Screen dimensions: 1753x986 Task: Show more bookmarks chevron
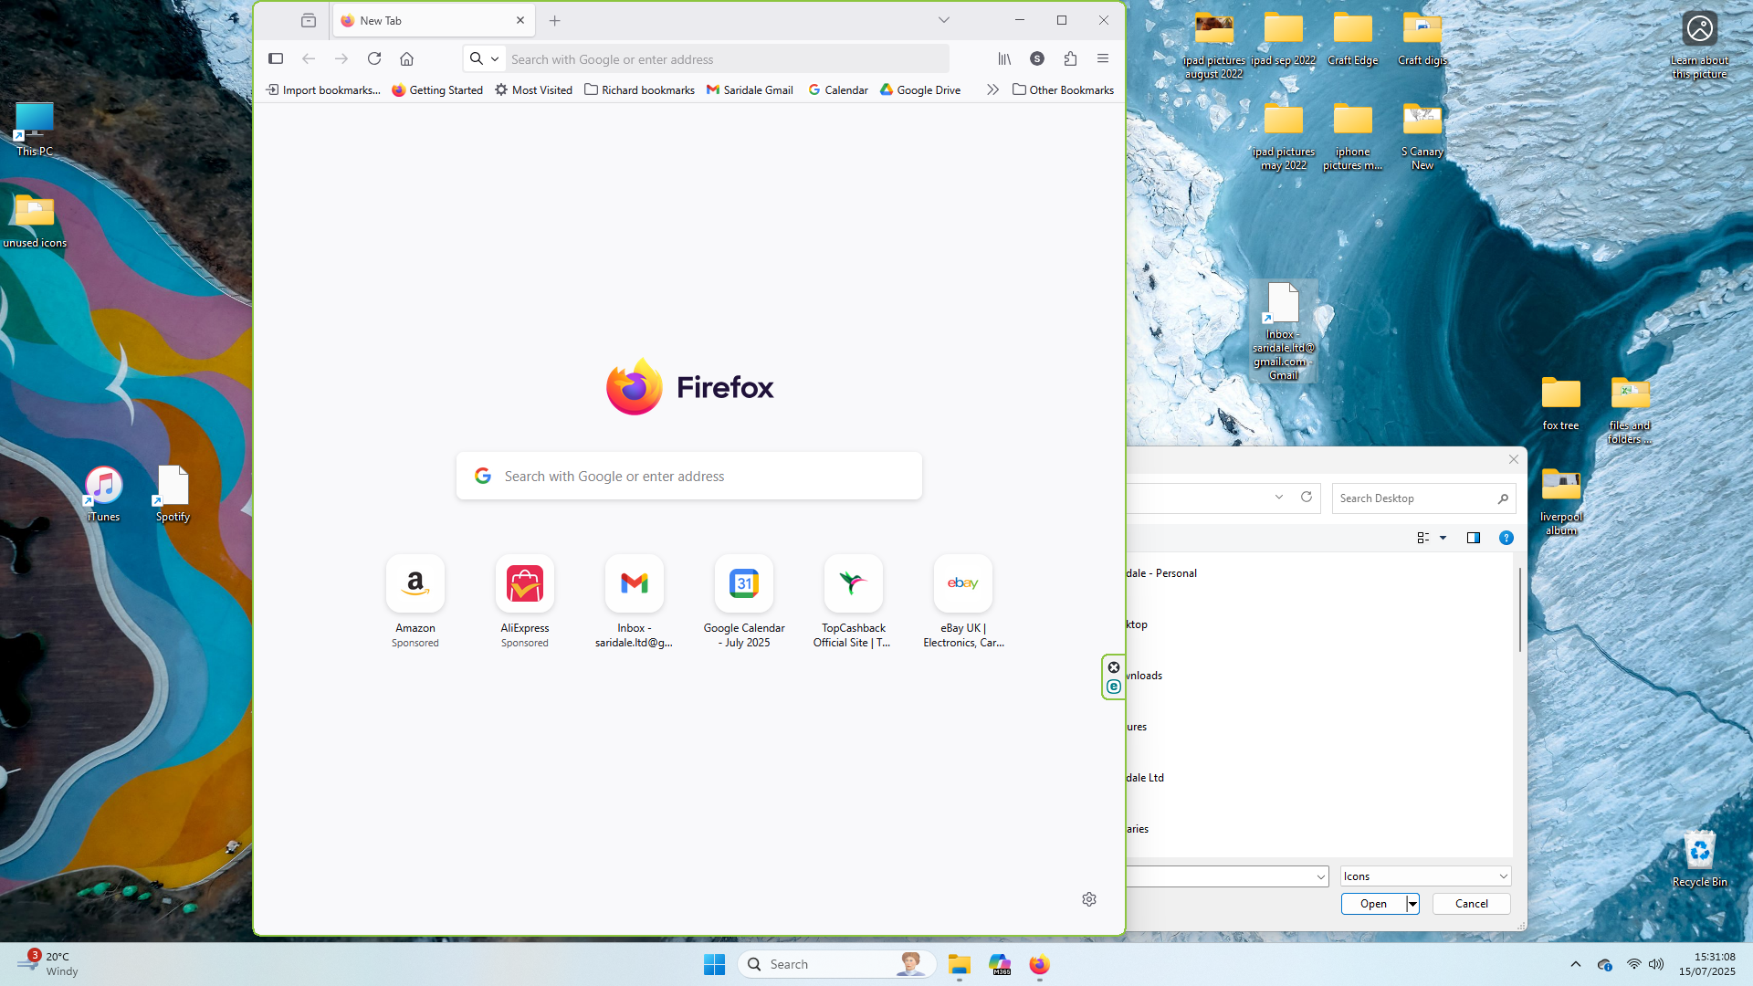(992, 89)
